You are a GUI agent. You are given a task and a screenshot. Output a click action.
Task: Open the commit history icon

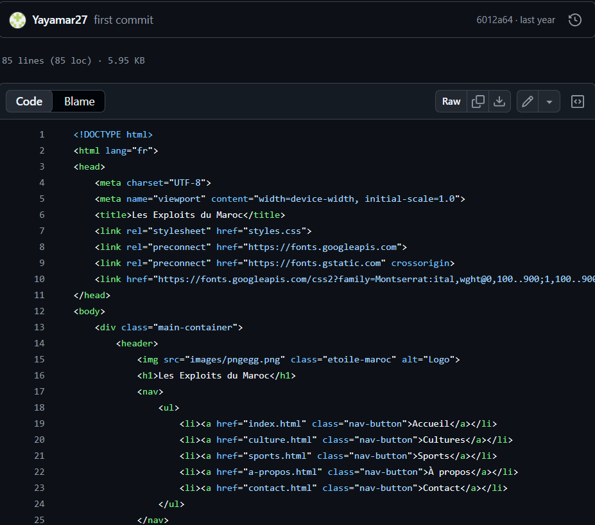[x=575, y=20]
